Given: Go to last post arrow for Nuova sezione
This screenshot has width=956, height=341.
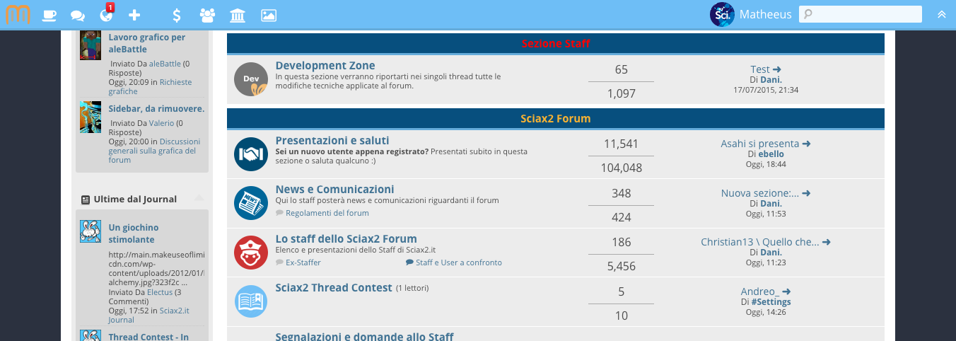Looking at the screenshot, I should [806, 193].
